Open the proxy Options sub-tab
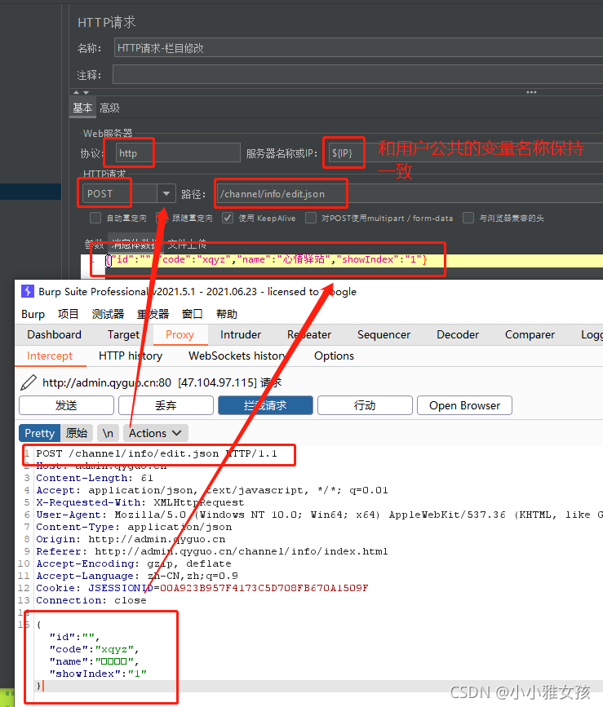 (x=335, y=356)
